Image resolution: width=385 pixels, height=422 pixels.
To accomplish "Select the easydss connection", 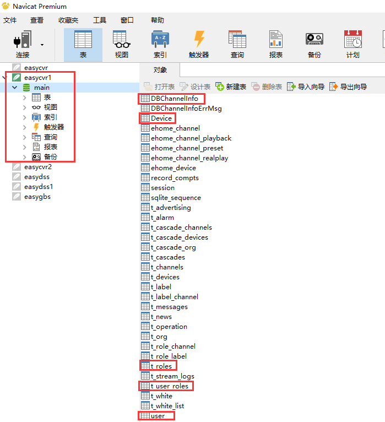I will pyautogui.click(x=37, y=177).
